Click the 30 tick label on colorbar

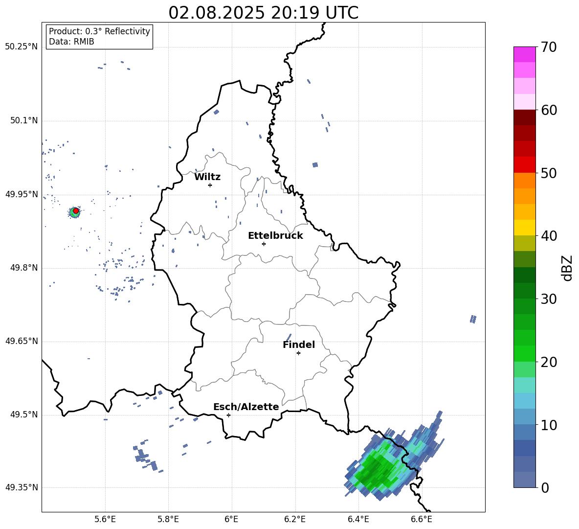click(x=549, y=299)
